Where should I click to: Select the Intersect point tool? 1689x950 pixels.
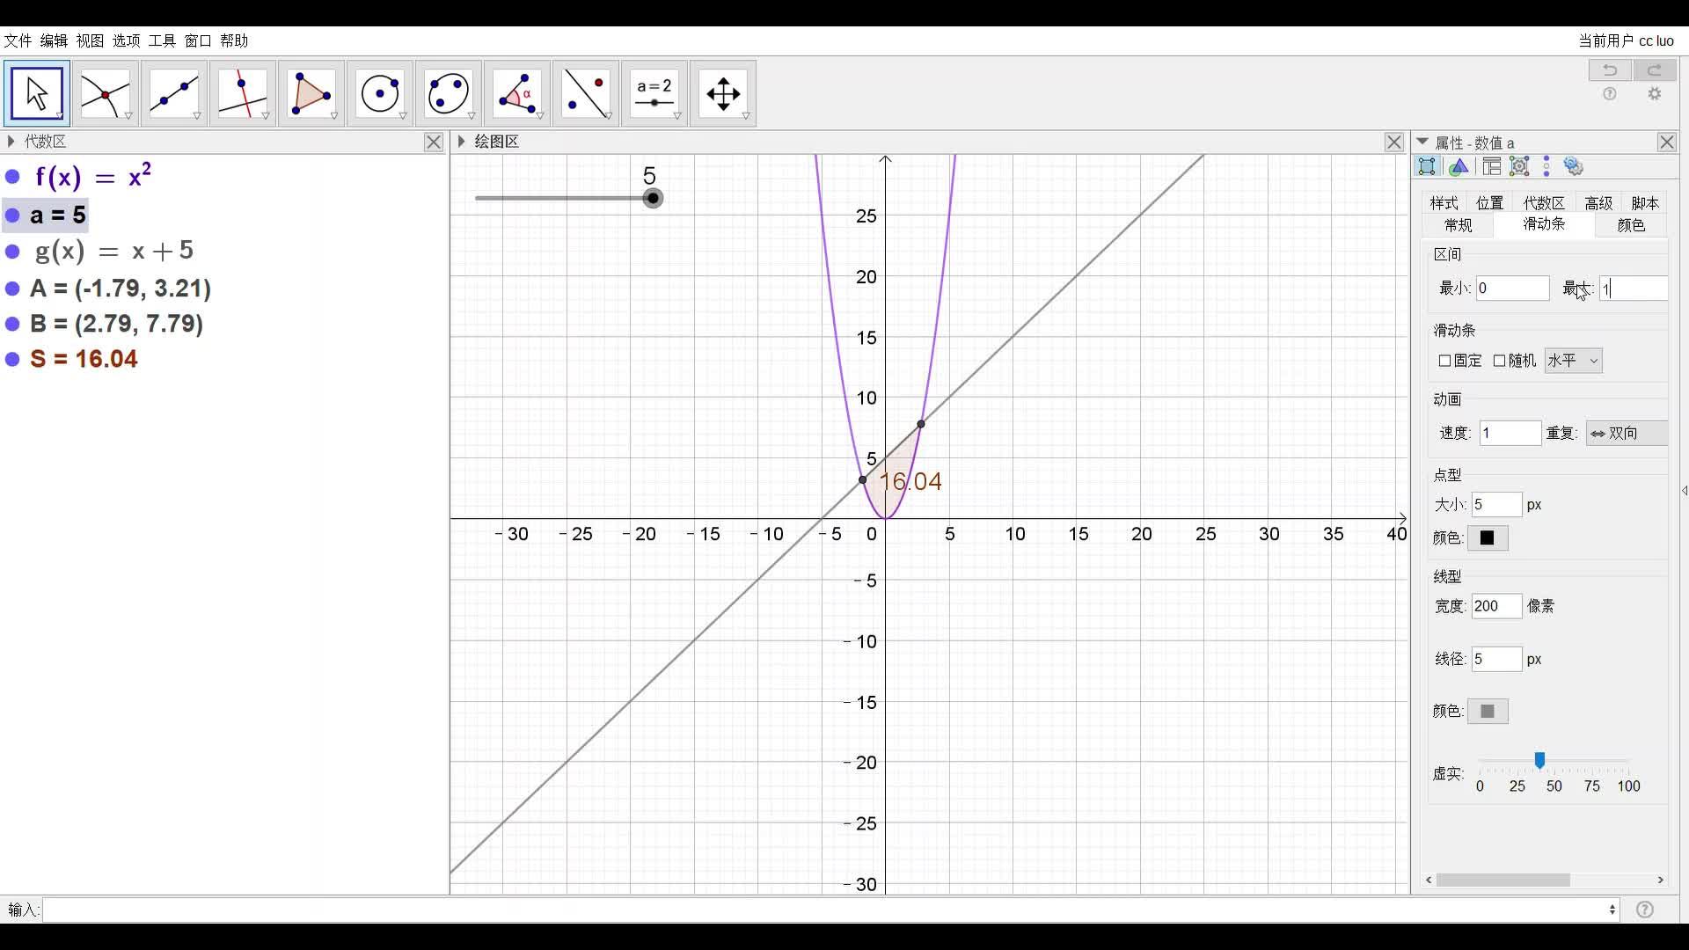click(106, 93)
